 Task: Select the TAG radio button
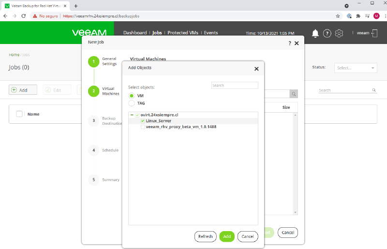coord(132,103)
